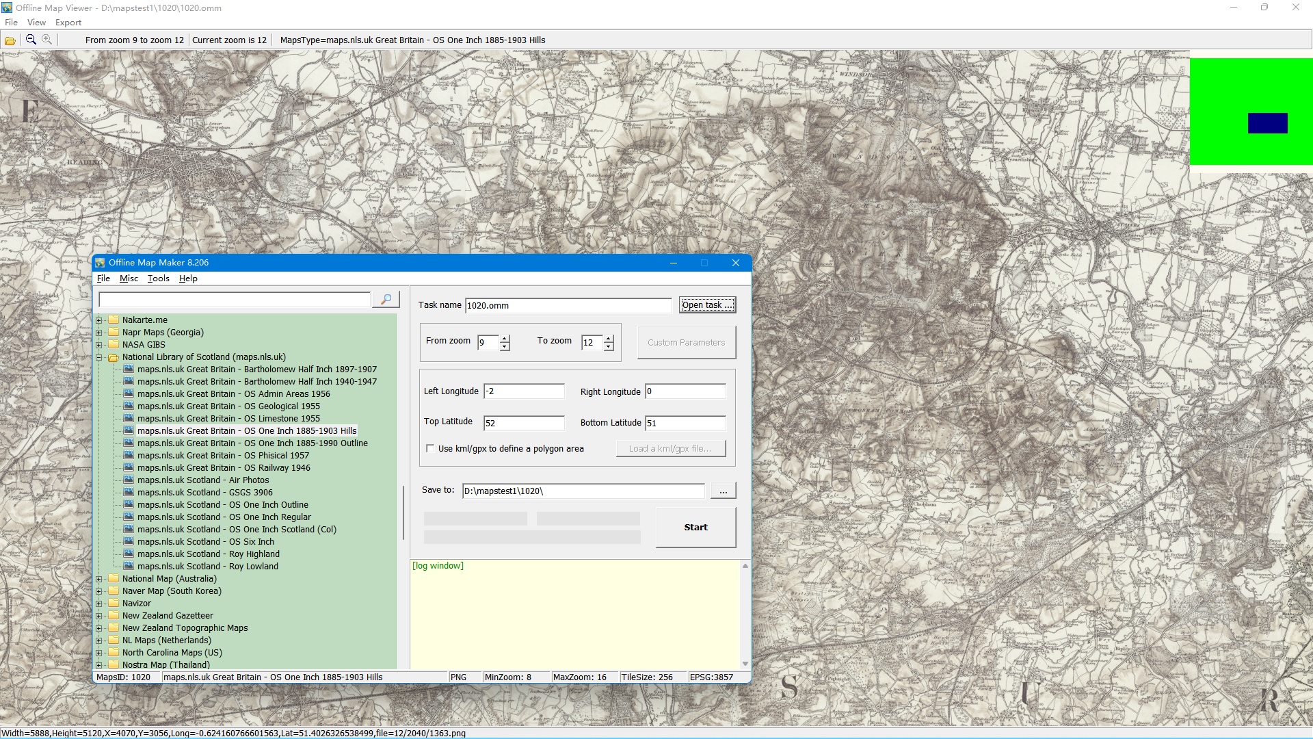The width and height of the screenshot is (1313, 739).
Task: Click the Right Longitude input field
Action: 685,391
